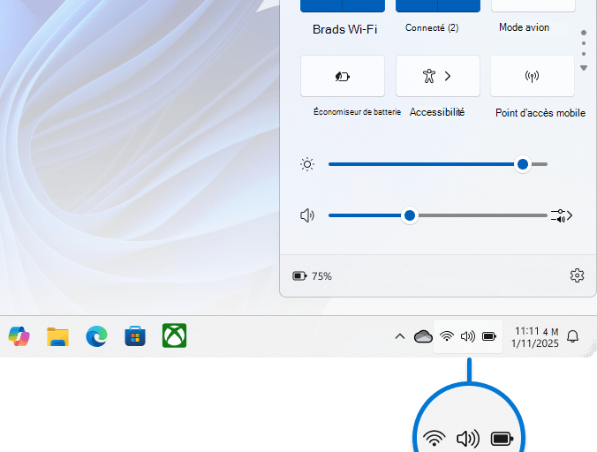This screenshot has width=597, height=452.
Task: Go to next quick settings page arrow
Action: coord(584,68)
